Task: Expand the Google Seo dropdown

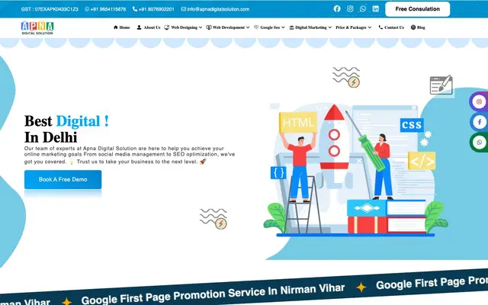Action: point(269,27)
